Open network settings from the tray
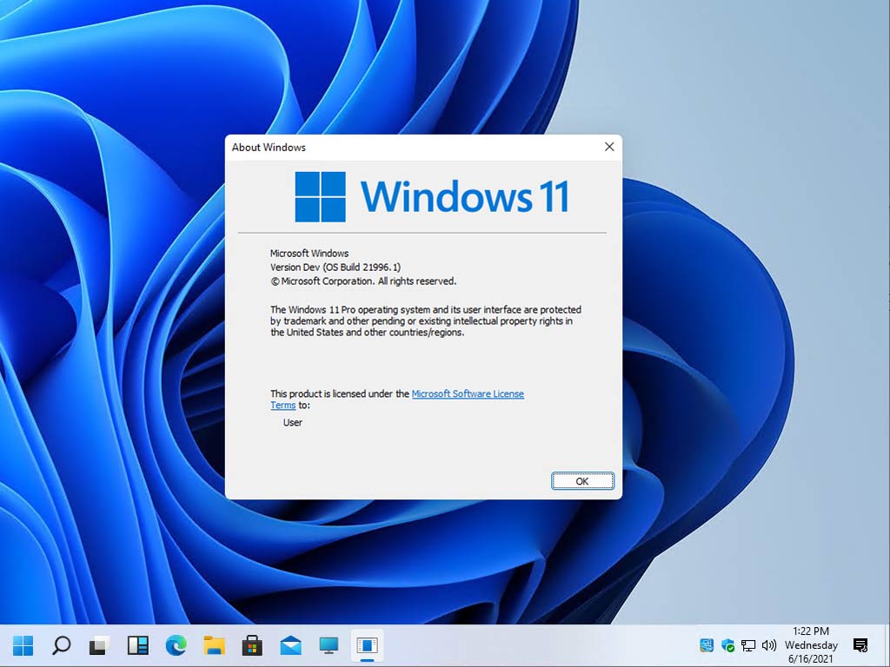 point(747,646)
